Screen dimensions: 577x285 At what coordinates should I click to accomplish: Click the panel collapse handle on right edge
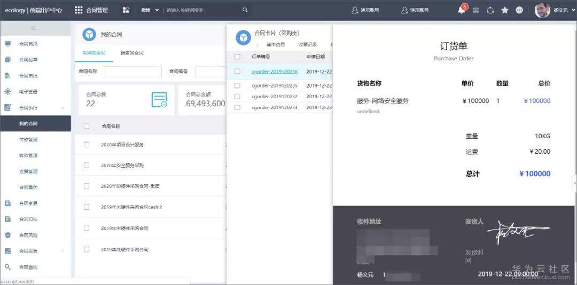click(575, 183)
